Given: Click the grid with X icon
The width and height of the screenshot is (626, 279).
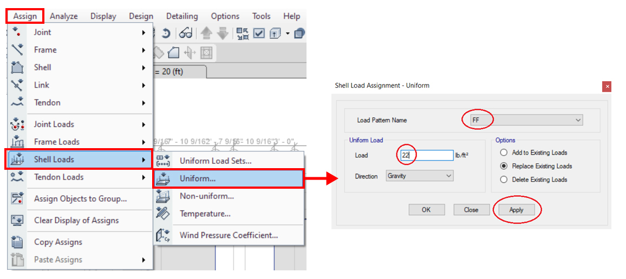Looking at the screenshot, I should click(x=206, y=52).
